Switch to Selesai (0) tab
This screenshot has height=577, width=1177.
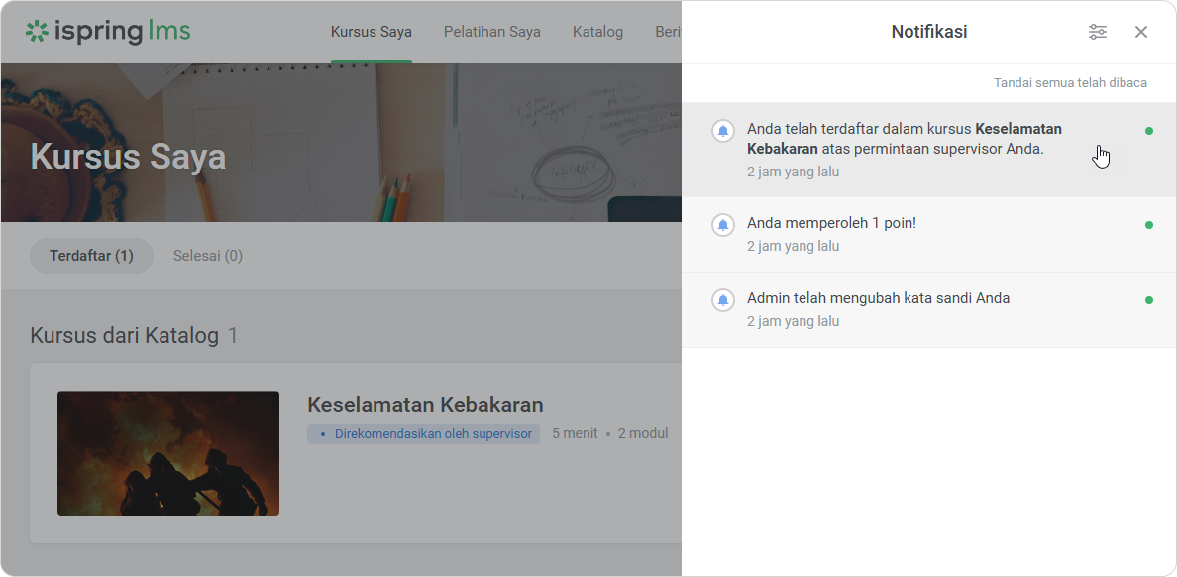coord(208,256)
